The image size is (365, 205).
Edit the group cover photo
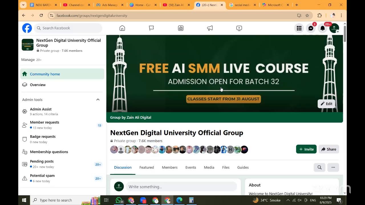(326, 104)
